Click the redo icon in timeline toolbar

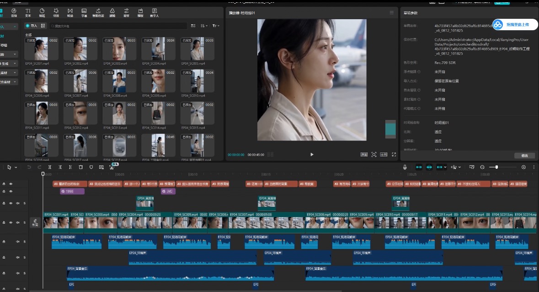(x=39, y=167)
